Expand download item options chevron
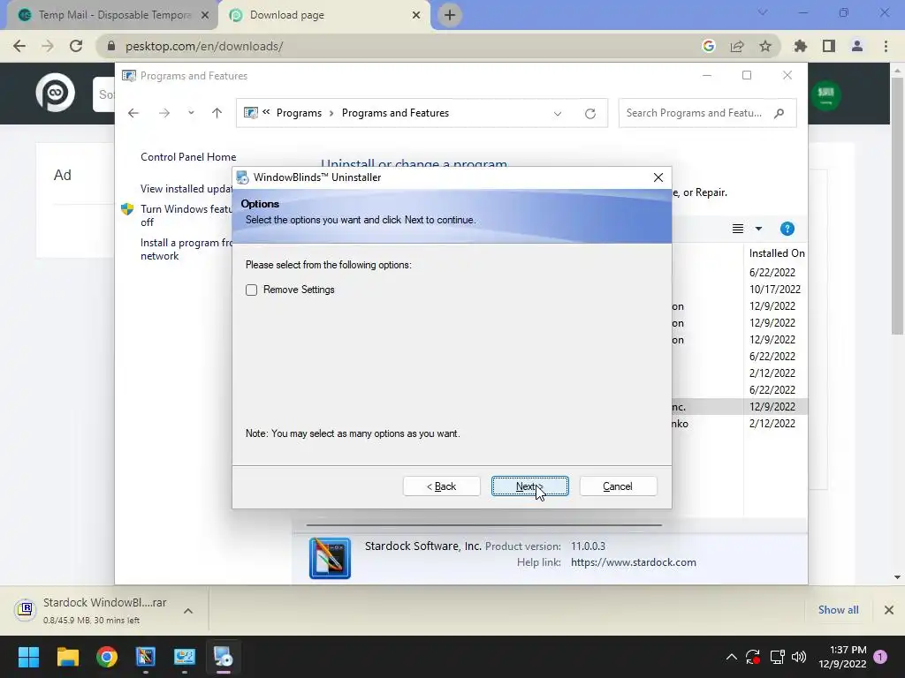 (x=188, y=611)
